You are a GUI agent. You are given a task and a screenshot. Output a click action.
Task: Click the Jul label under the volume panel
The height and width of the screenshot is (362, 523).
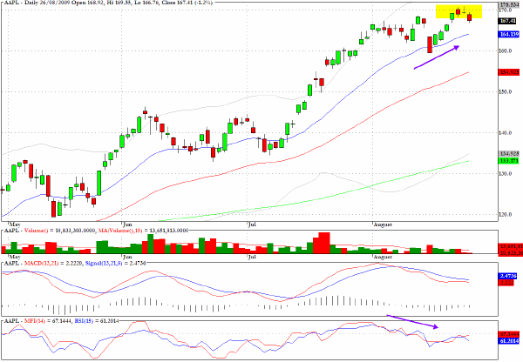click(252, 257)
